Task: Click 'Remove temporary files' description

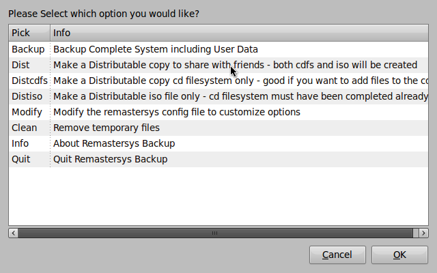Action: tap(106, 128)
